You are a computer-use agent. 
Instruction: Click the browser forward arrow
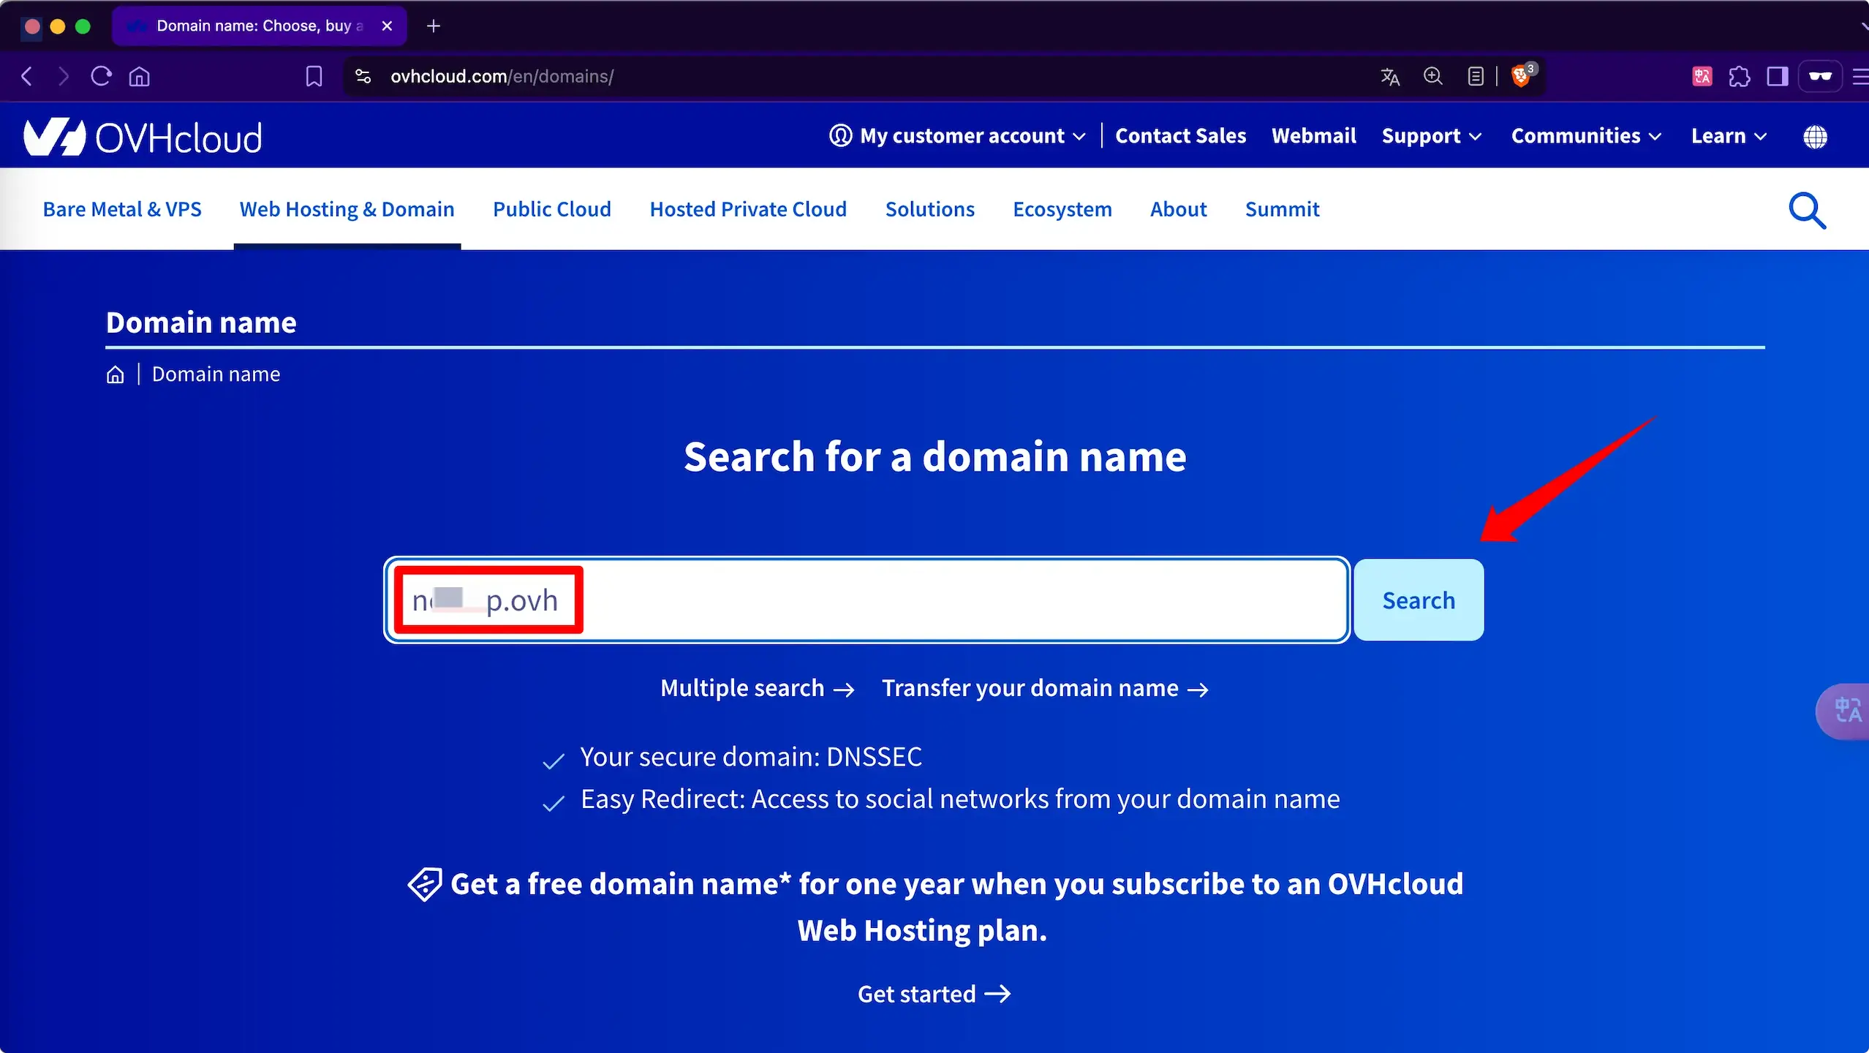click(x=63, y=76)
